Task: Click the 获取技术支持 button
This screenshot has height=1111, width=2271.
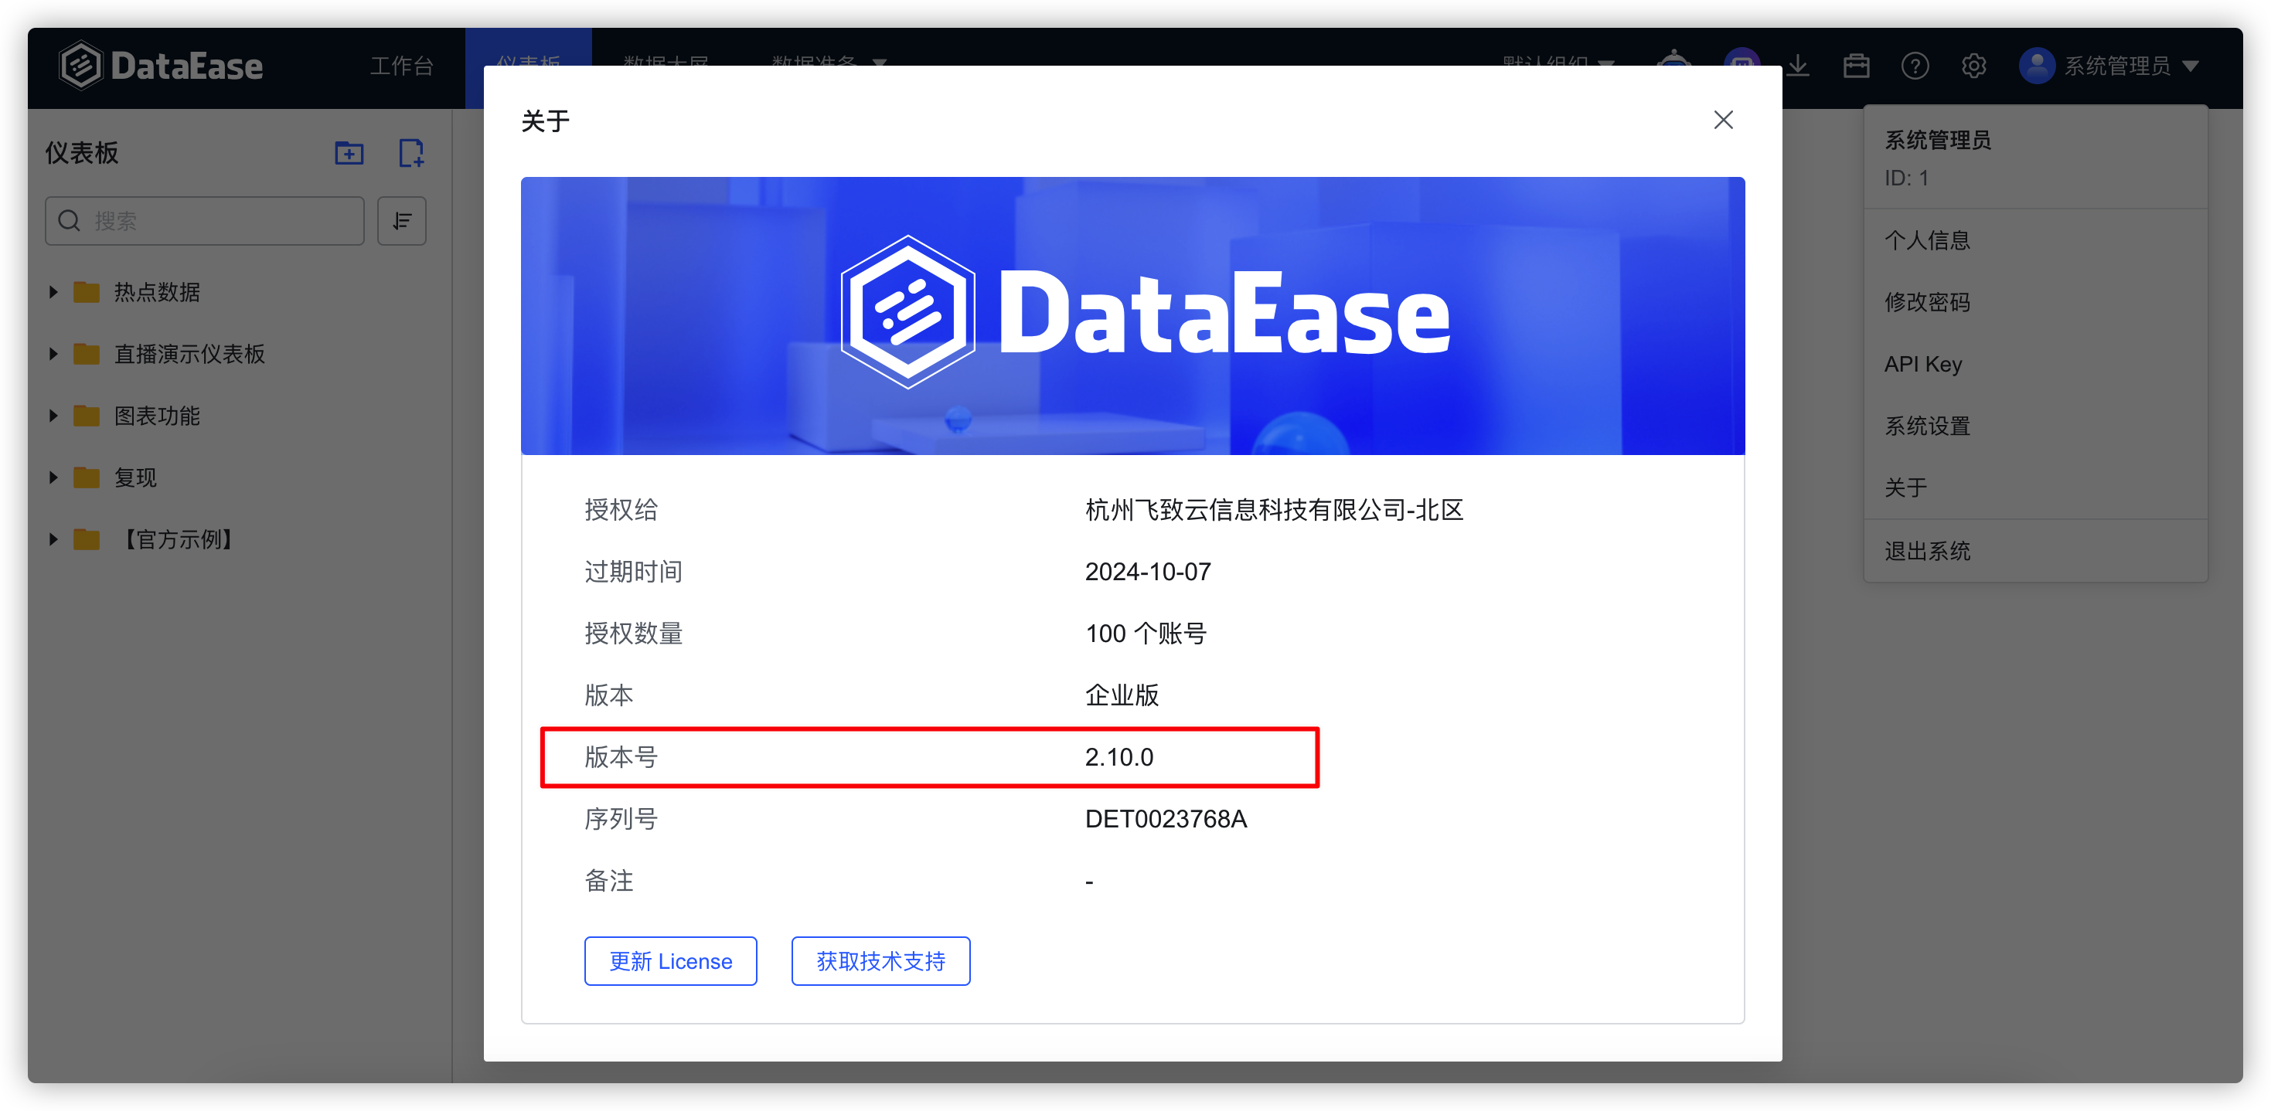Action: [880, 961]
